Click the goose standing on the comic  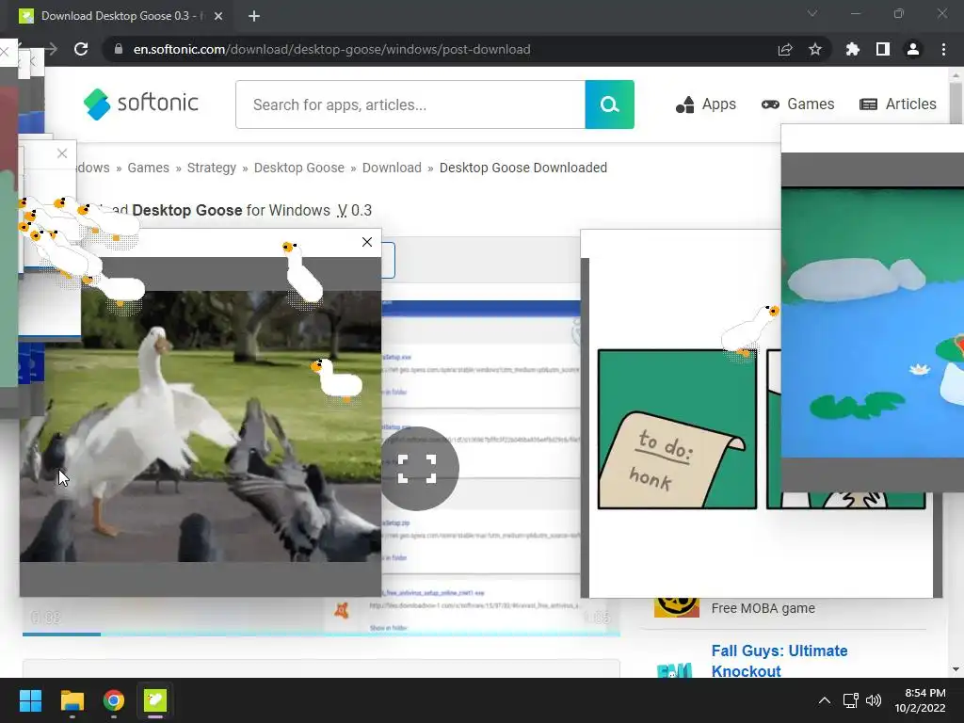click(750, 331)
